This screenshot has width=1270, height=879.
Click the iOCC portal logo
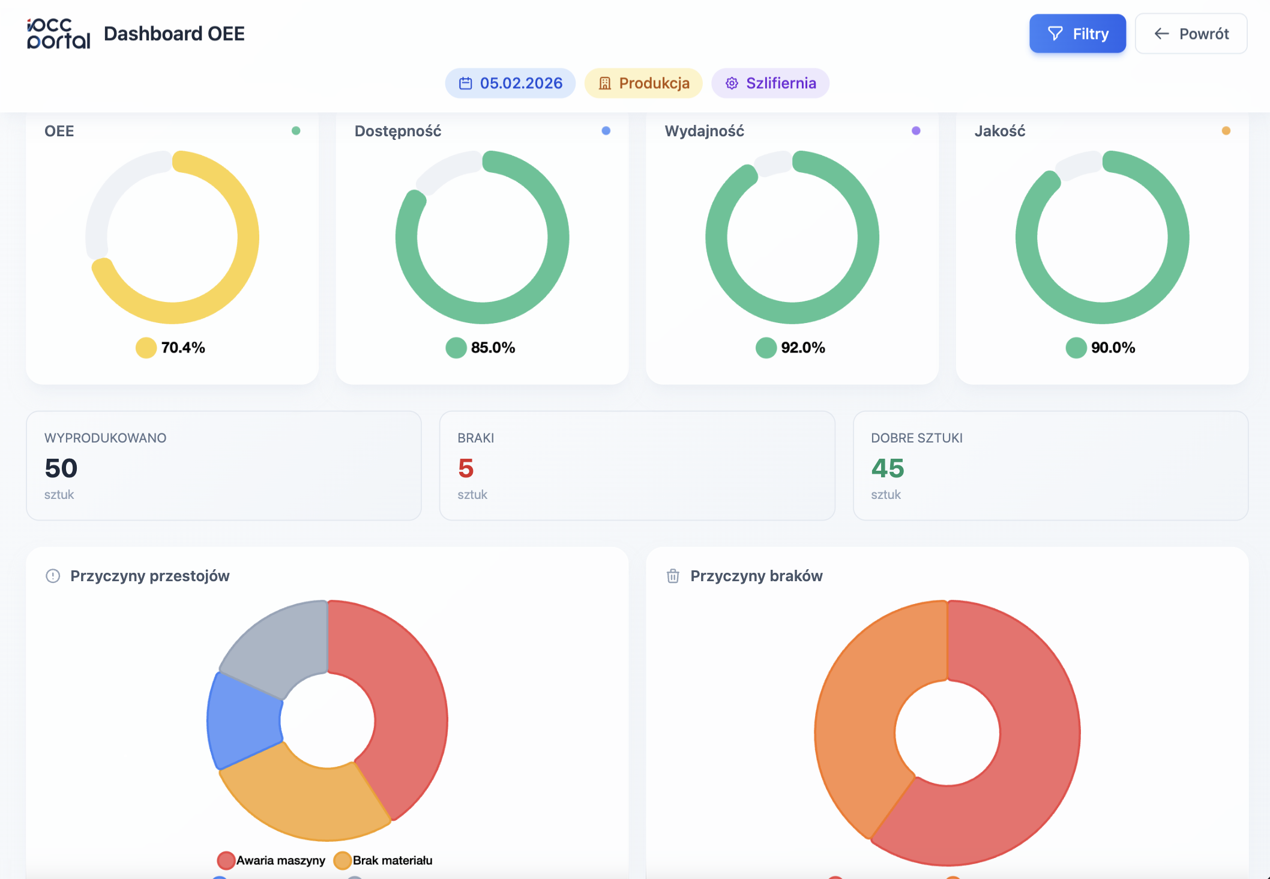[58, 34]
